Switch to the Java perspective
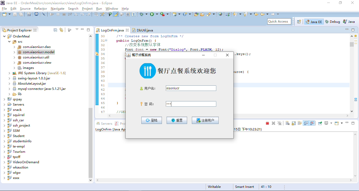Viewport: 359px width, 191px height. [349, 22]
